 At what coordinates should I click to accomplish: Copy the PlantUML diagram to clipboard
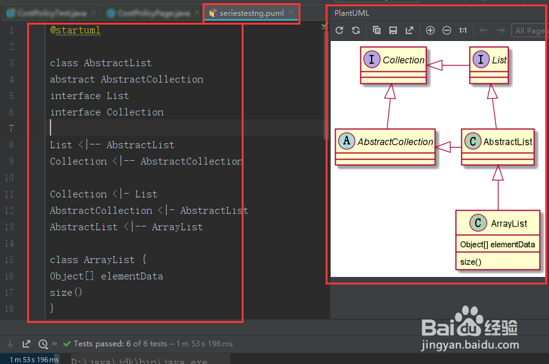pos(377,30)
